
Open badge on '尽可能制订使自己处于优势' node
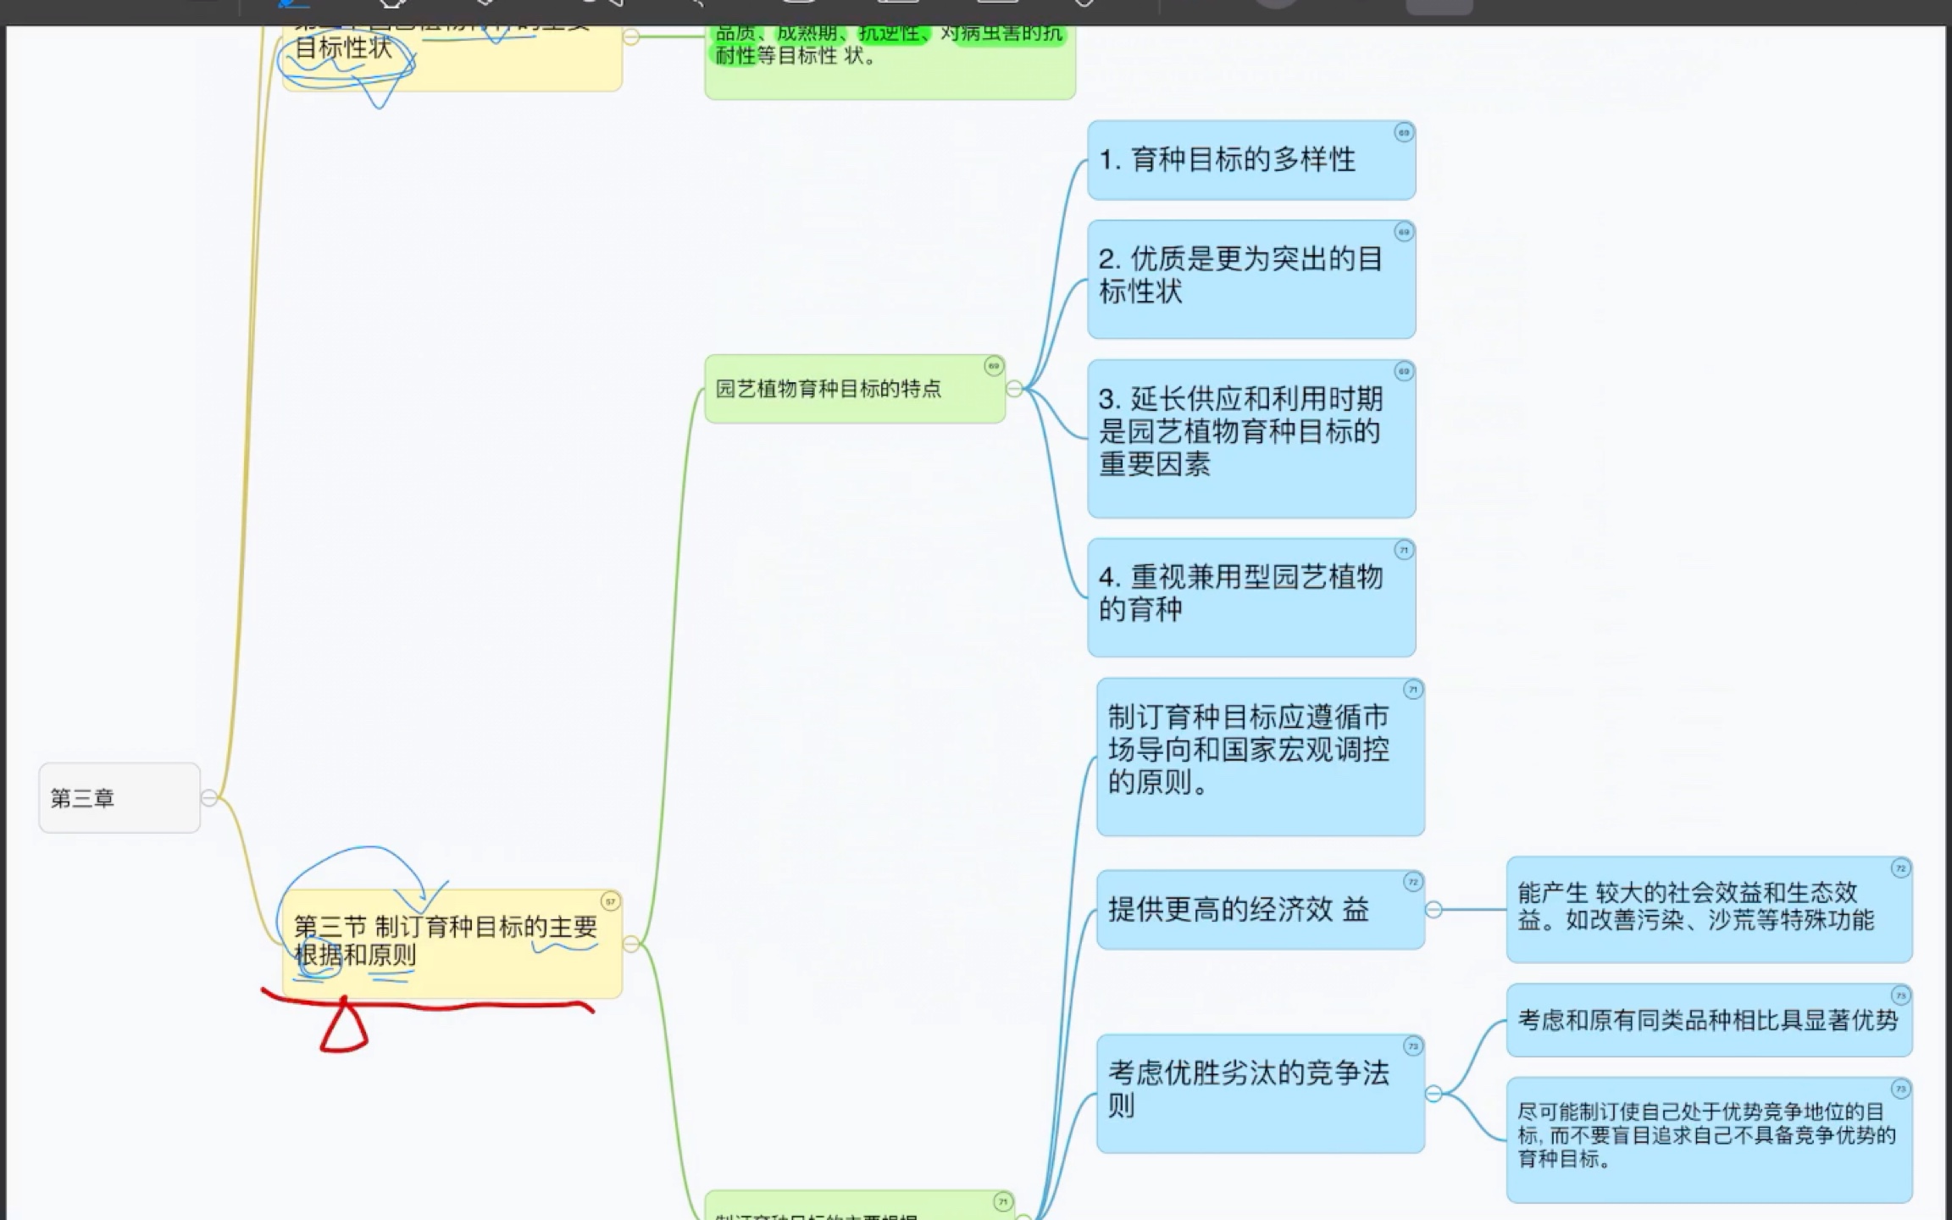tap(1901, 1090)
